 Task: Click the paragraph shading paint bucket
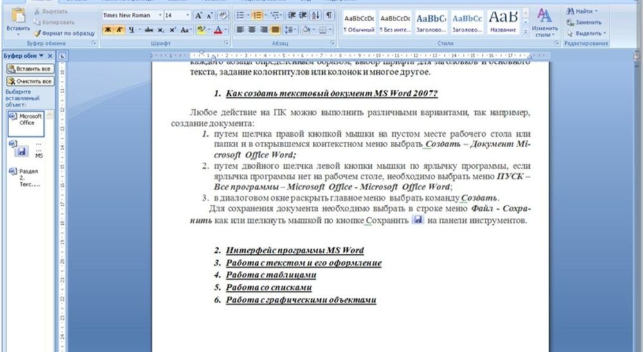tap(305, 30)
